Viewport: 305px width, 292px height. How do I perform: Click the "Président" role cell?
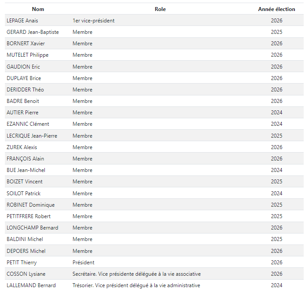tap(84, 263)
